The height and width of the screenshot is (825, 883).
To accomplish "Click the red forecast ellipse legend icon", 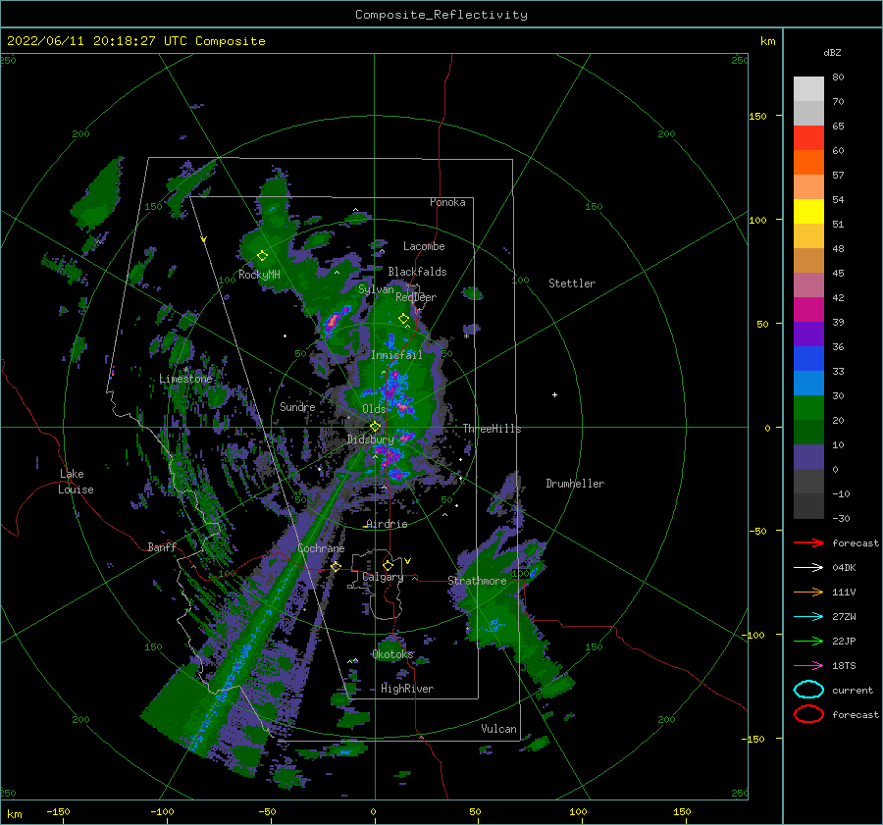I will coord(808,714).
